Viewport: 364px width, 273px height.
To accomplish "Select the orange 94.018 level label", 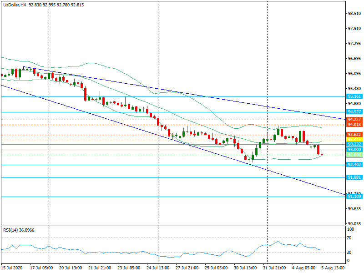I will point(354,124).
